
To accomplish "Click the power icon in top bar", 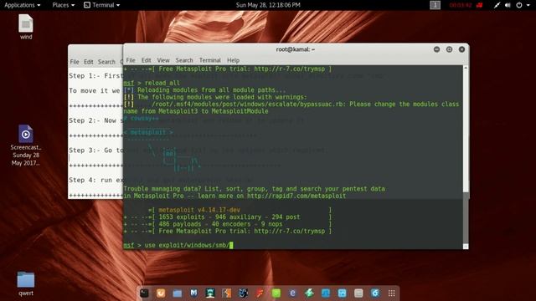I will click(519, 5).
